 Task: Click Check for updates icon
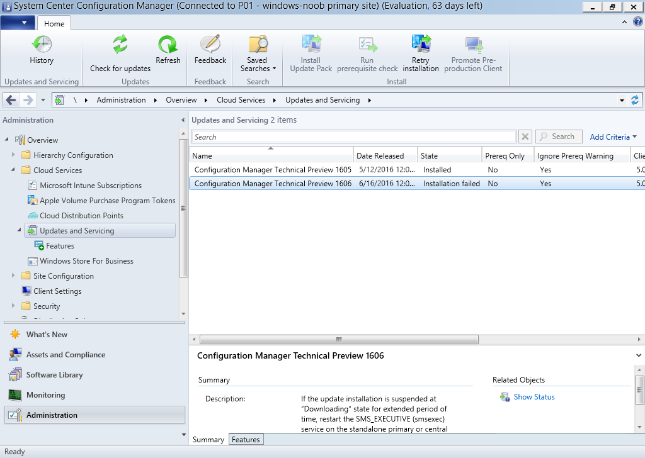[x=120, y=44]
